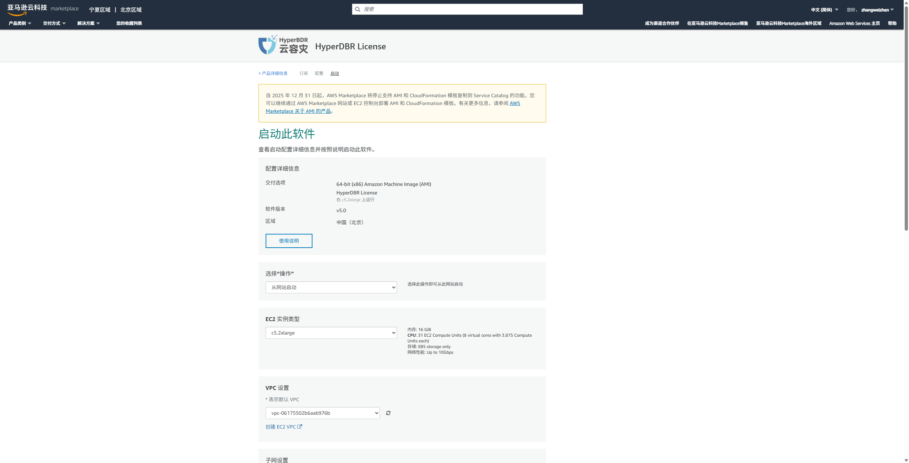Focus the 搜索 search input field
Screen dimensions: 909x463
(467, 9)
